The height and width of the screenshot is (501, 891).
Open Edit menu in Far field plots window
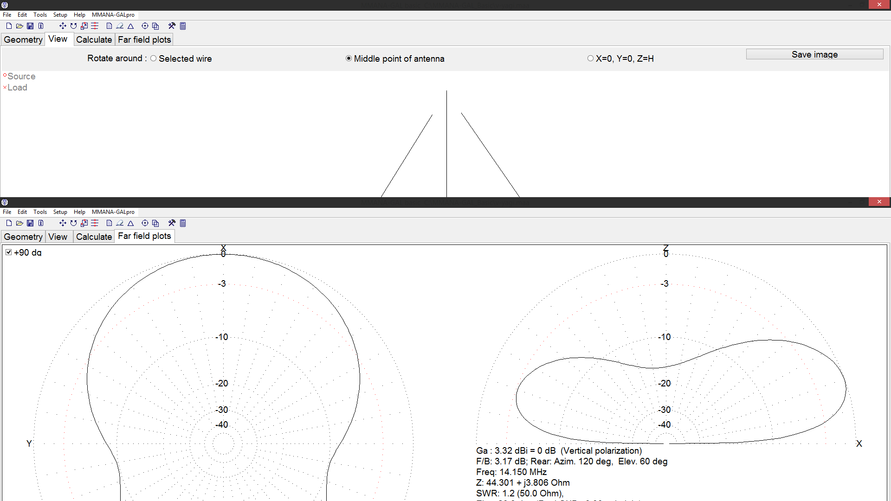tap(22, 212)
